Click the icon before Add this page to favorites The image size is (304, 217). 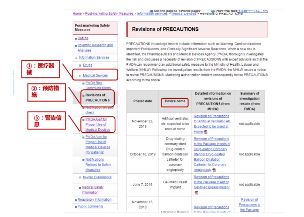151,11
